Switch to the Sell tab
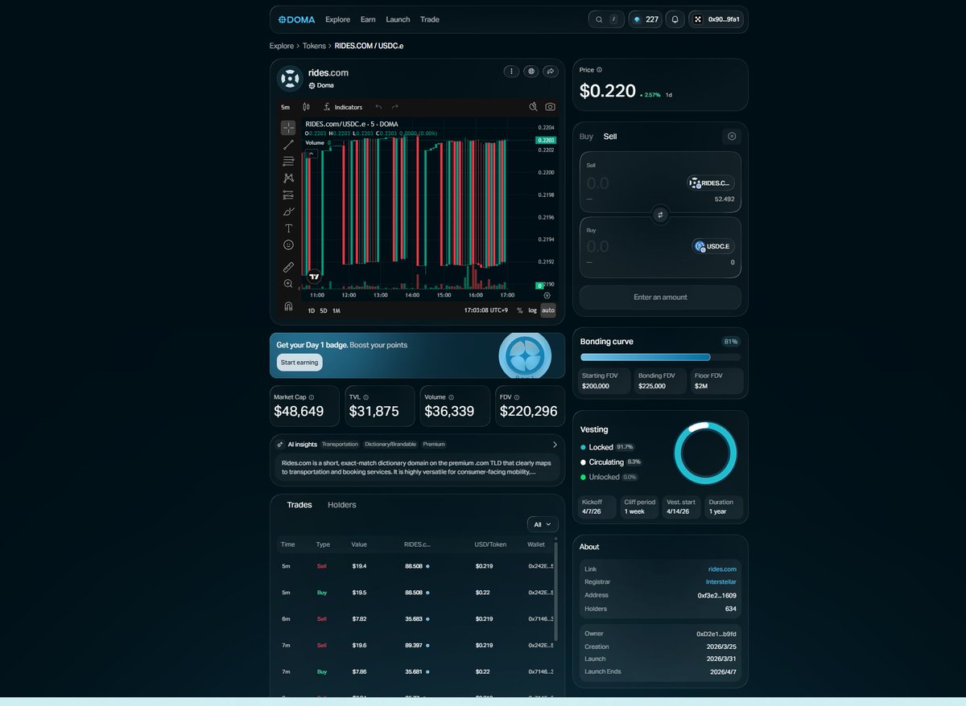The width and height of the screenshot is (966, 706). click(610, 137)
